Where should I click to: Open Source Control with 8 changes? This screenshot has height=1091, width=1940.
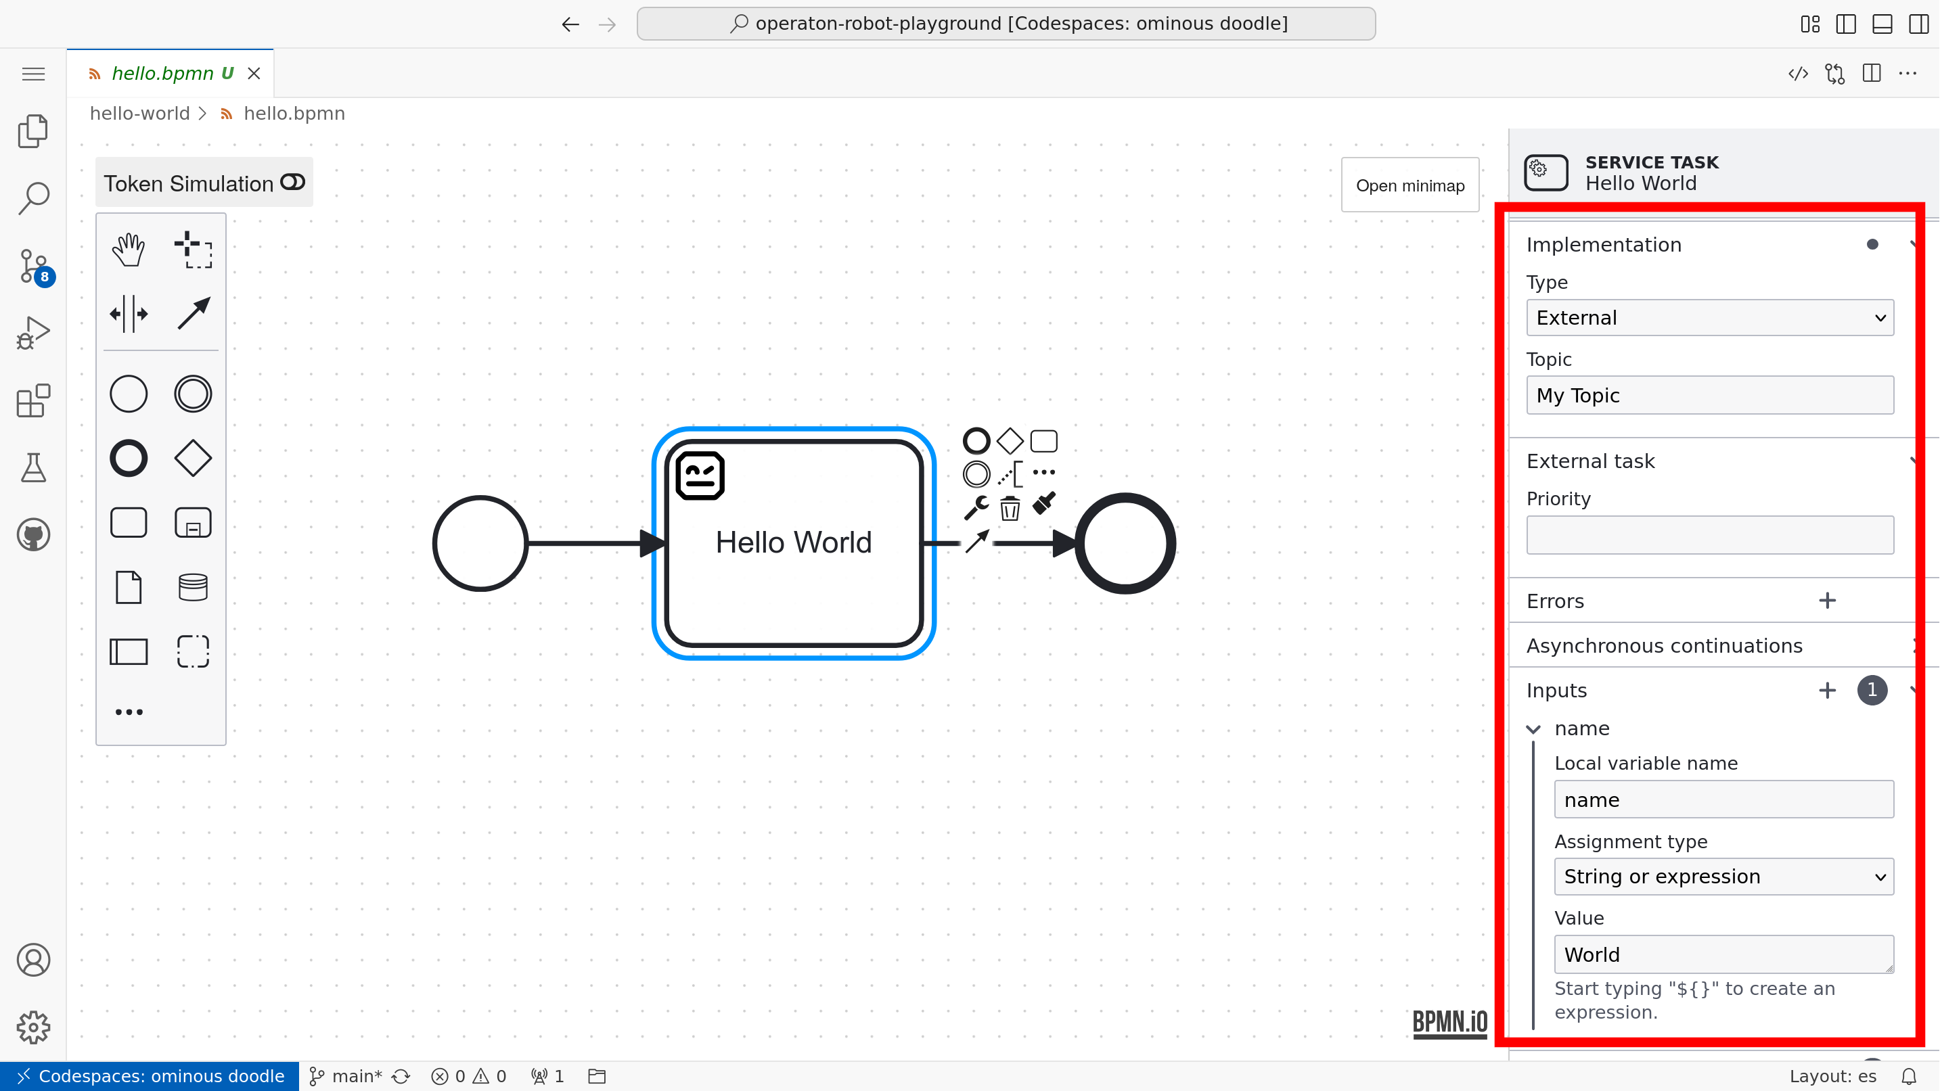tap(33, 266)
